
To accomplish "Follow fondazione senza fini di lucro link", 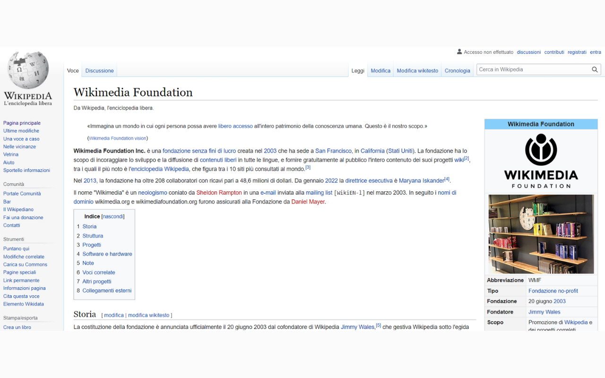I will click(199, 151).
